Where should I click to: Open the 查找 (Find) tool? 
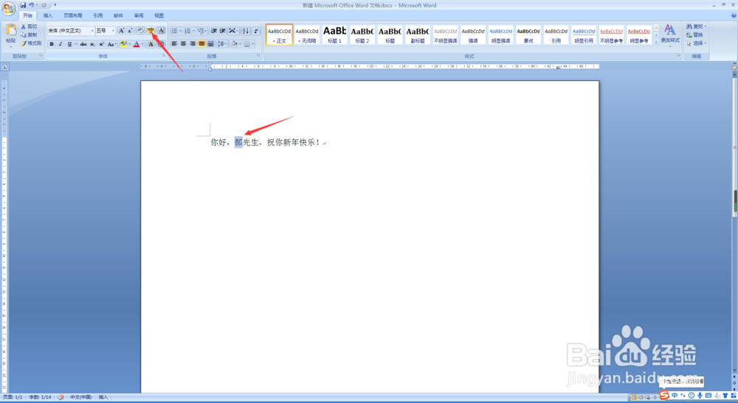click(696, 27)
